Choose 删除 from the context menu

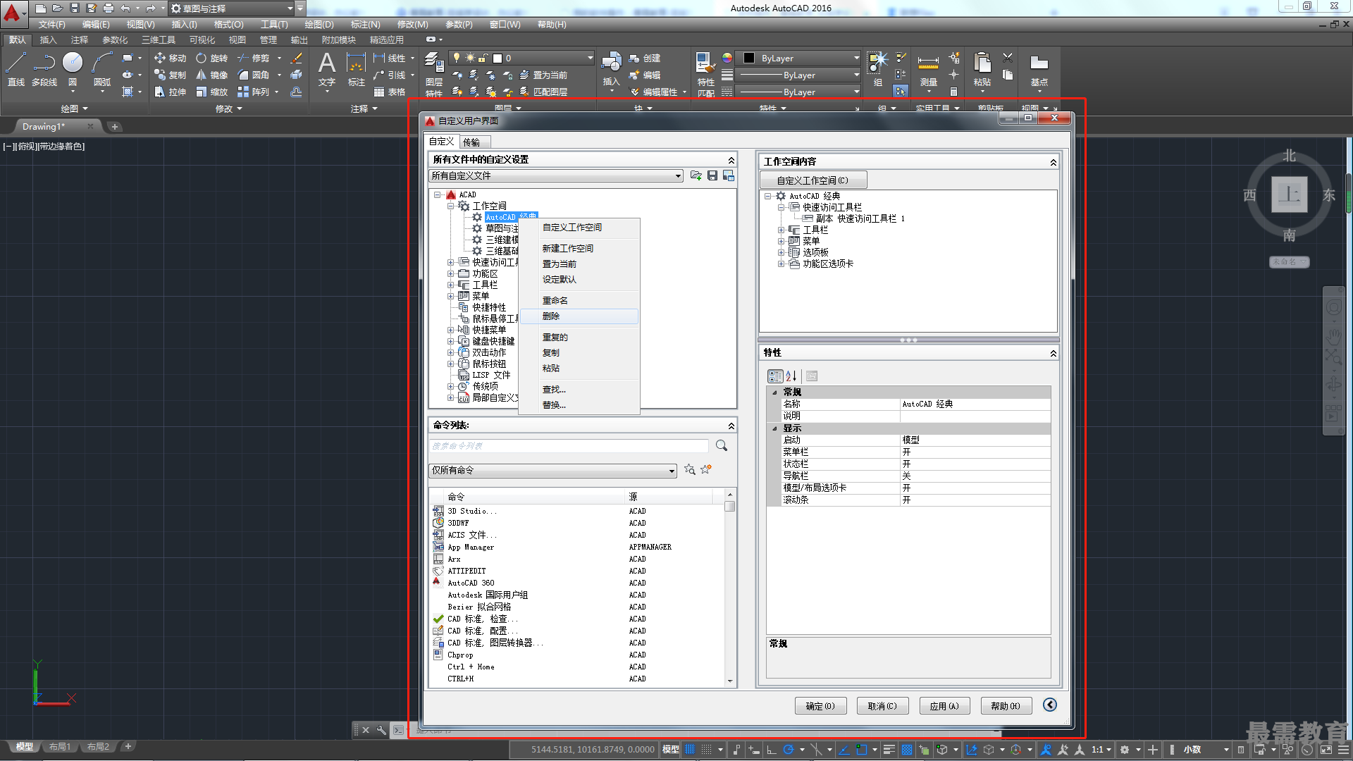point(579,316)
